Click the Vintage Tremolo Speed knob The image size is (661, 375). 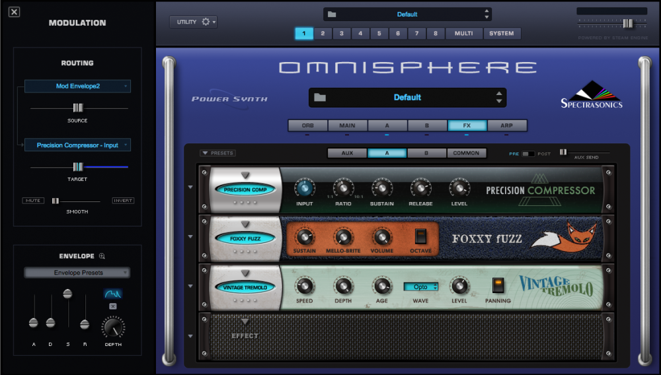(x=304, y=286)
